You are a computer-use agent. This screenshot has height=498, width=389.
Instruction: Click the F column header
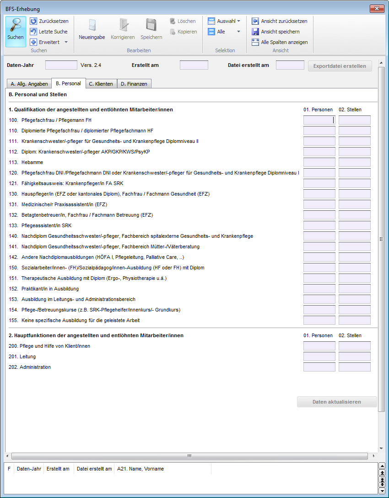coord(9,469)
